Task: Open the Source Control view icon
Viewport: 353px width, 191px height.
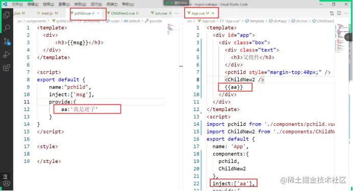Action: 7,41
